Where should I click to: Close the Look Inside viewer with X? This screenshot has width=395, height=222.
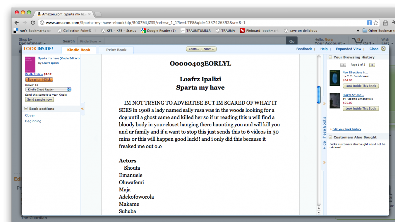click(383, 49)
